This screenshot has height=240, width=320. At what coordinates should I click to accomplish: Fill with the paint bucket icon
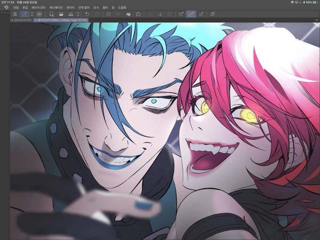(128, 14)
